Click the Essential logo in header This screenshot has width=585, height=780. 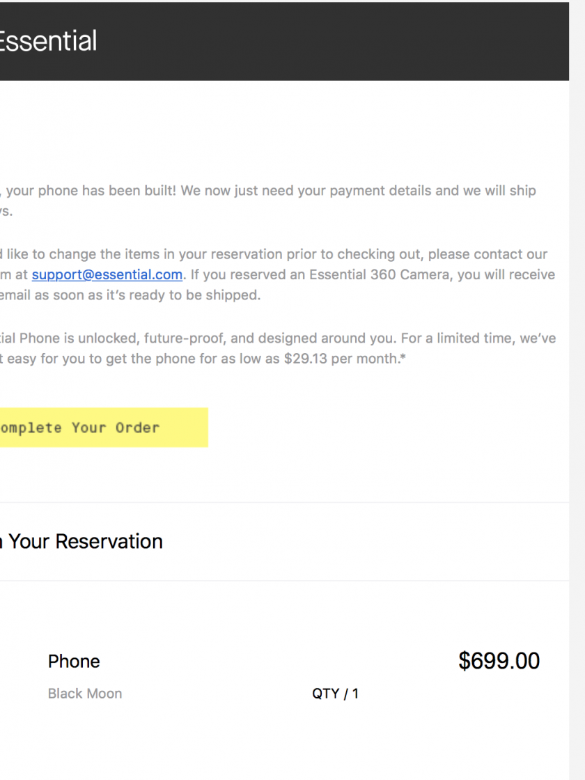pyautogui.click(x=47, y=41)
